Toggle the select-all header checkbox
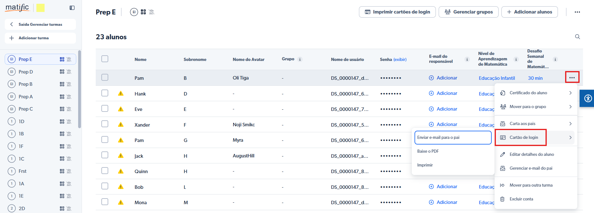Screen dimensions: 594x213 pyautogui.click(x=105, y=59)
